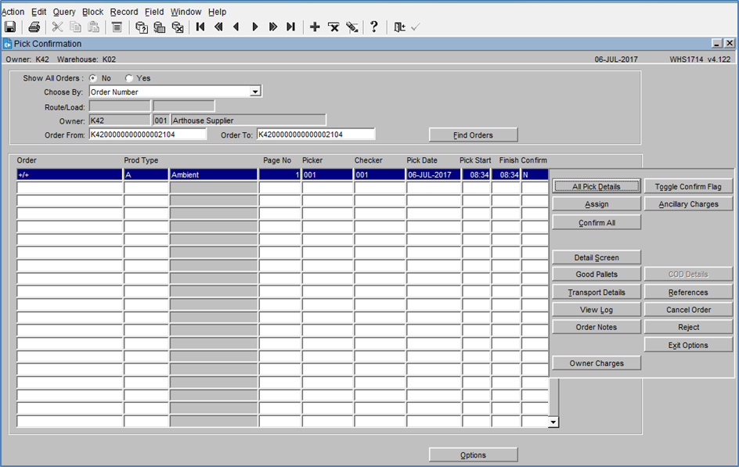The image size is (739, 467).
Task: Click the Toggle Confirm Flag button
Action: (x=688, y=186)
